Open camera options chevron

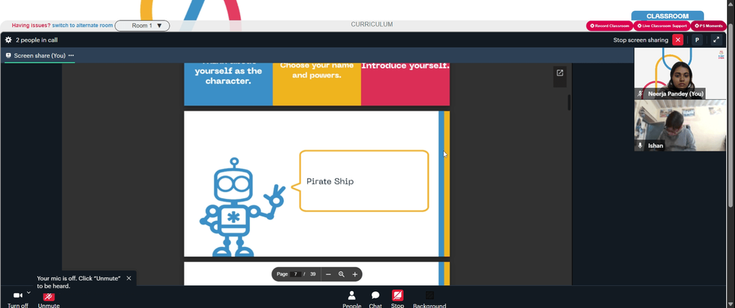[29, 293]
